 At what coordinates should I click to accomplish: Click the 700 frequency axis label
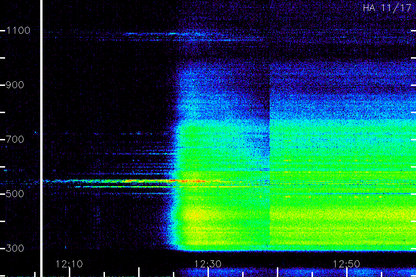tap(15, 139)
